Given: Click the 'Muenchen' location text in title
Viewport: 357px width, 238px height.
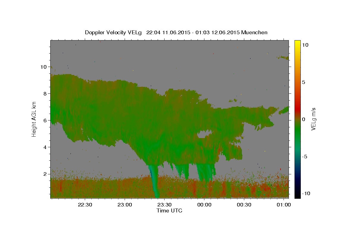Looking at the screenshot, I should click(254, 32).
